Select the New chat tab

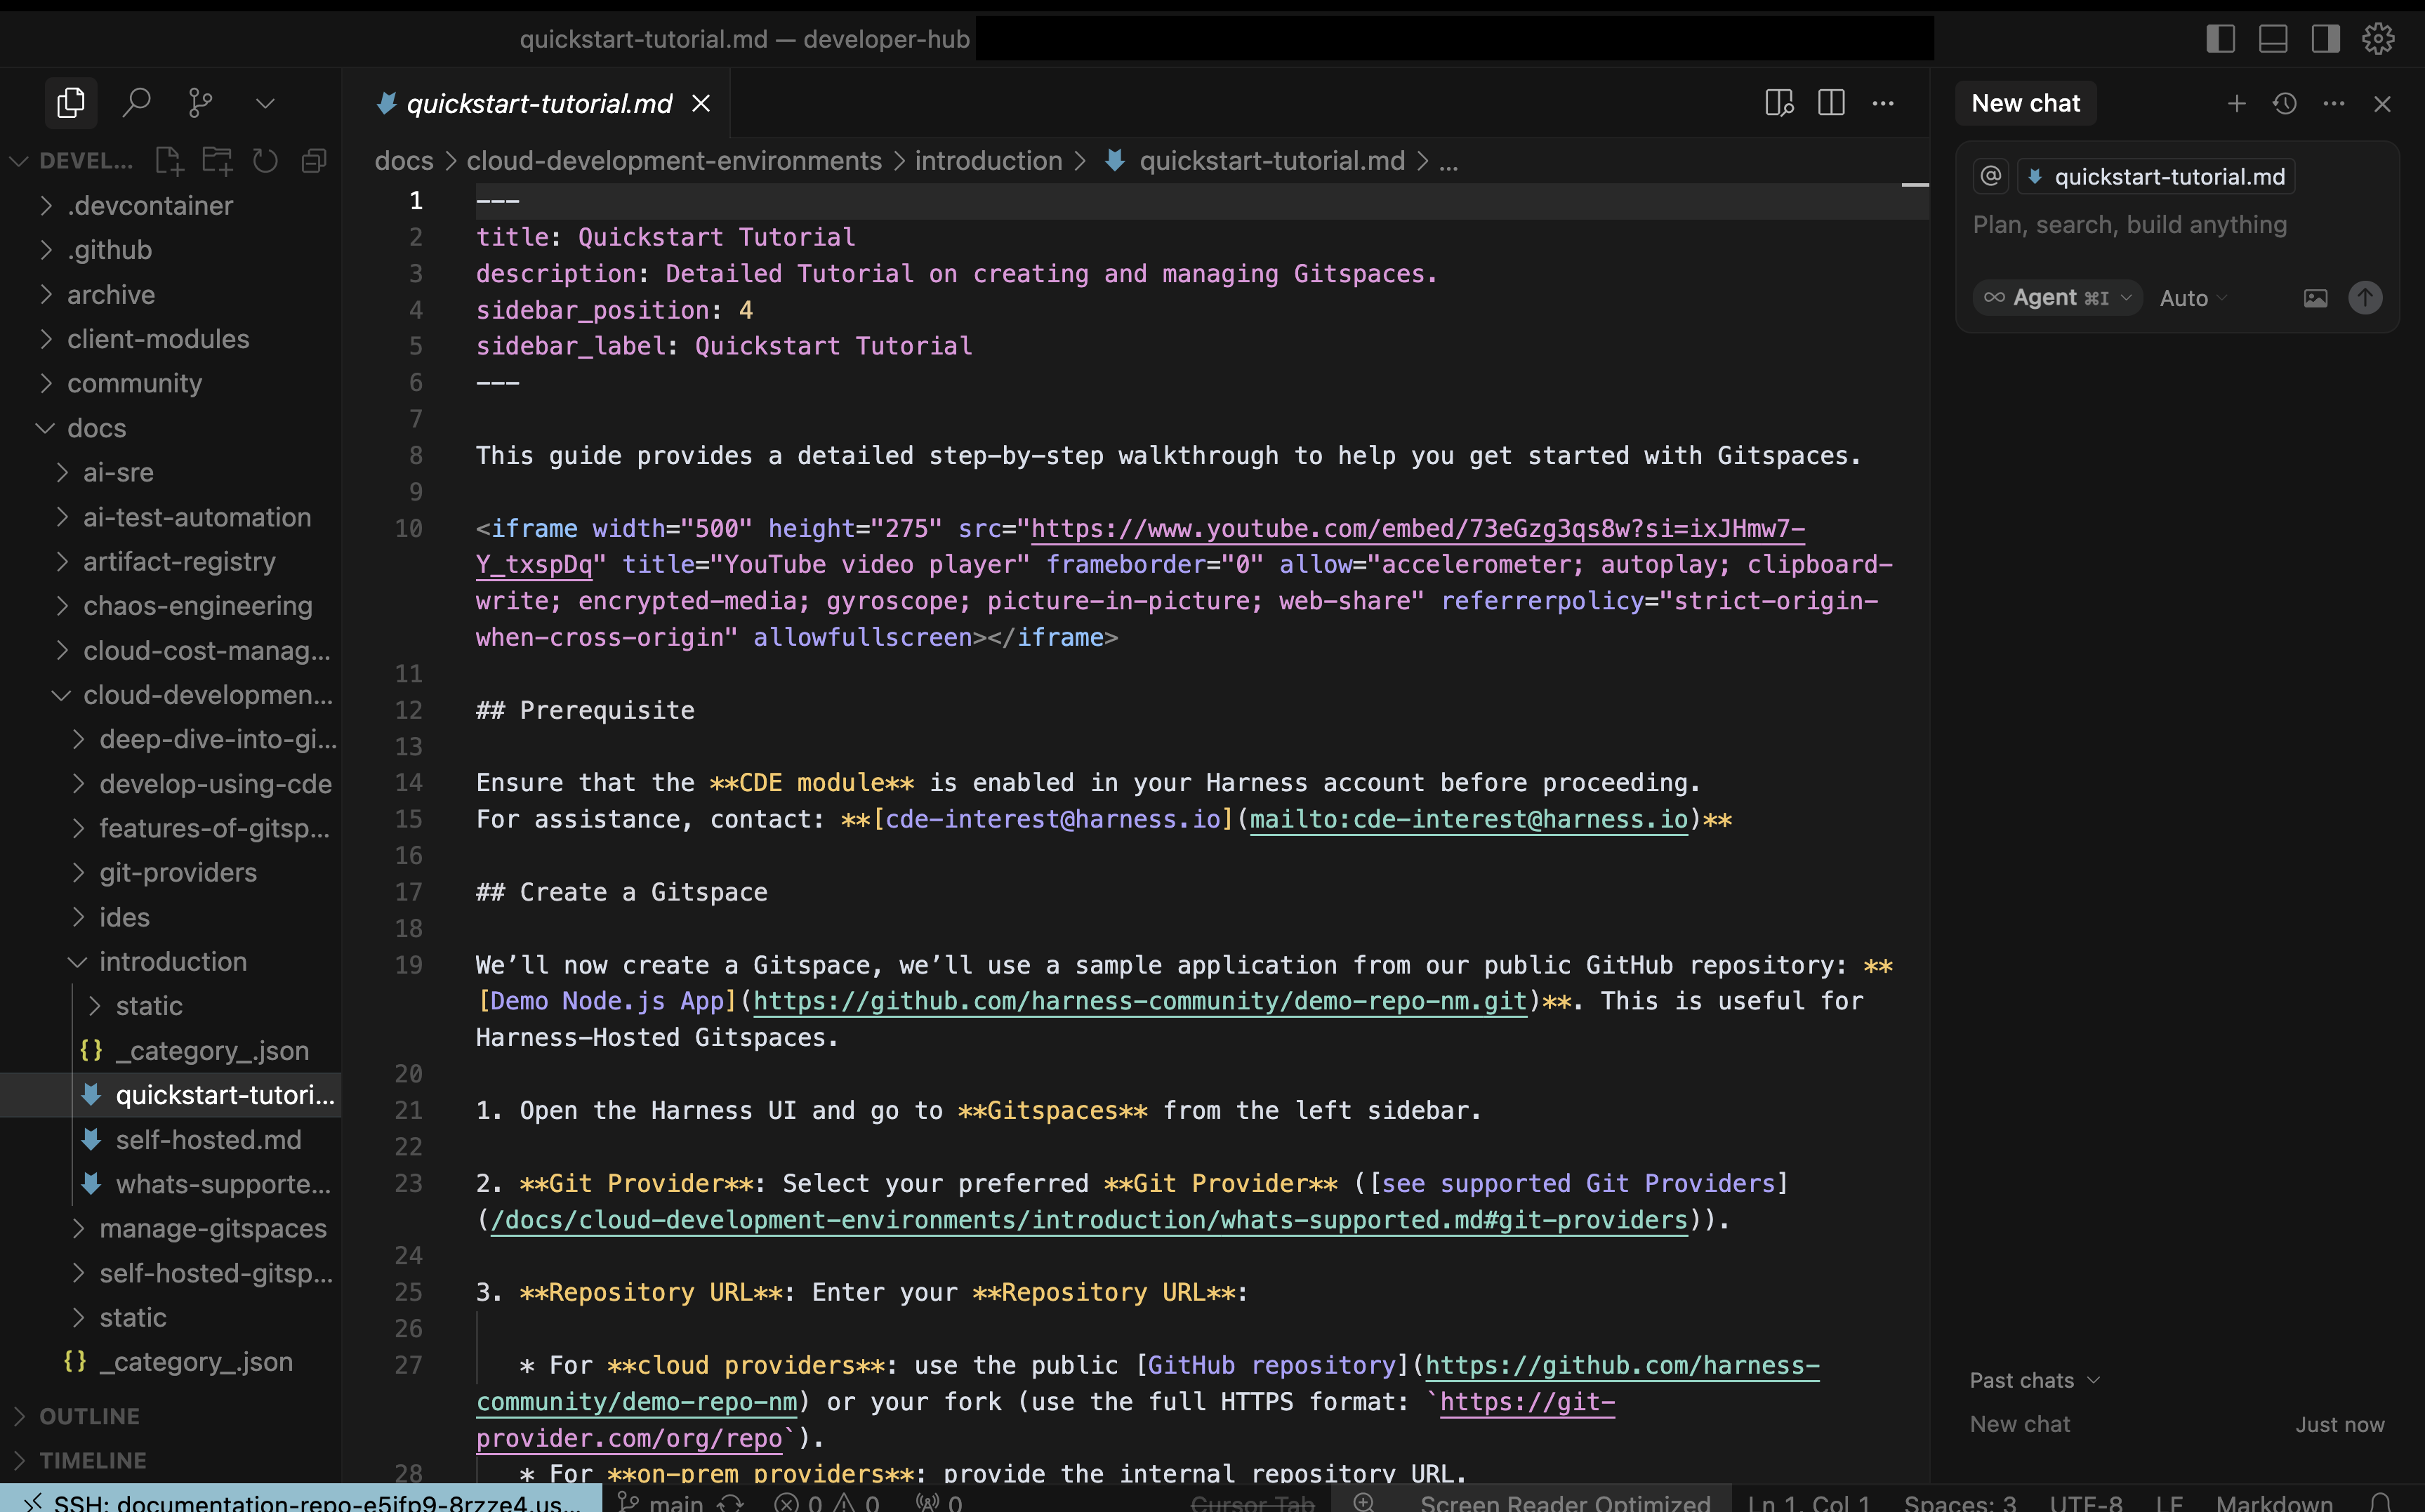[x=2025, y=103]
